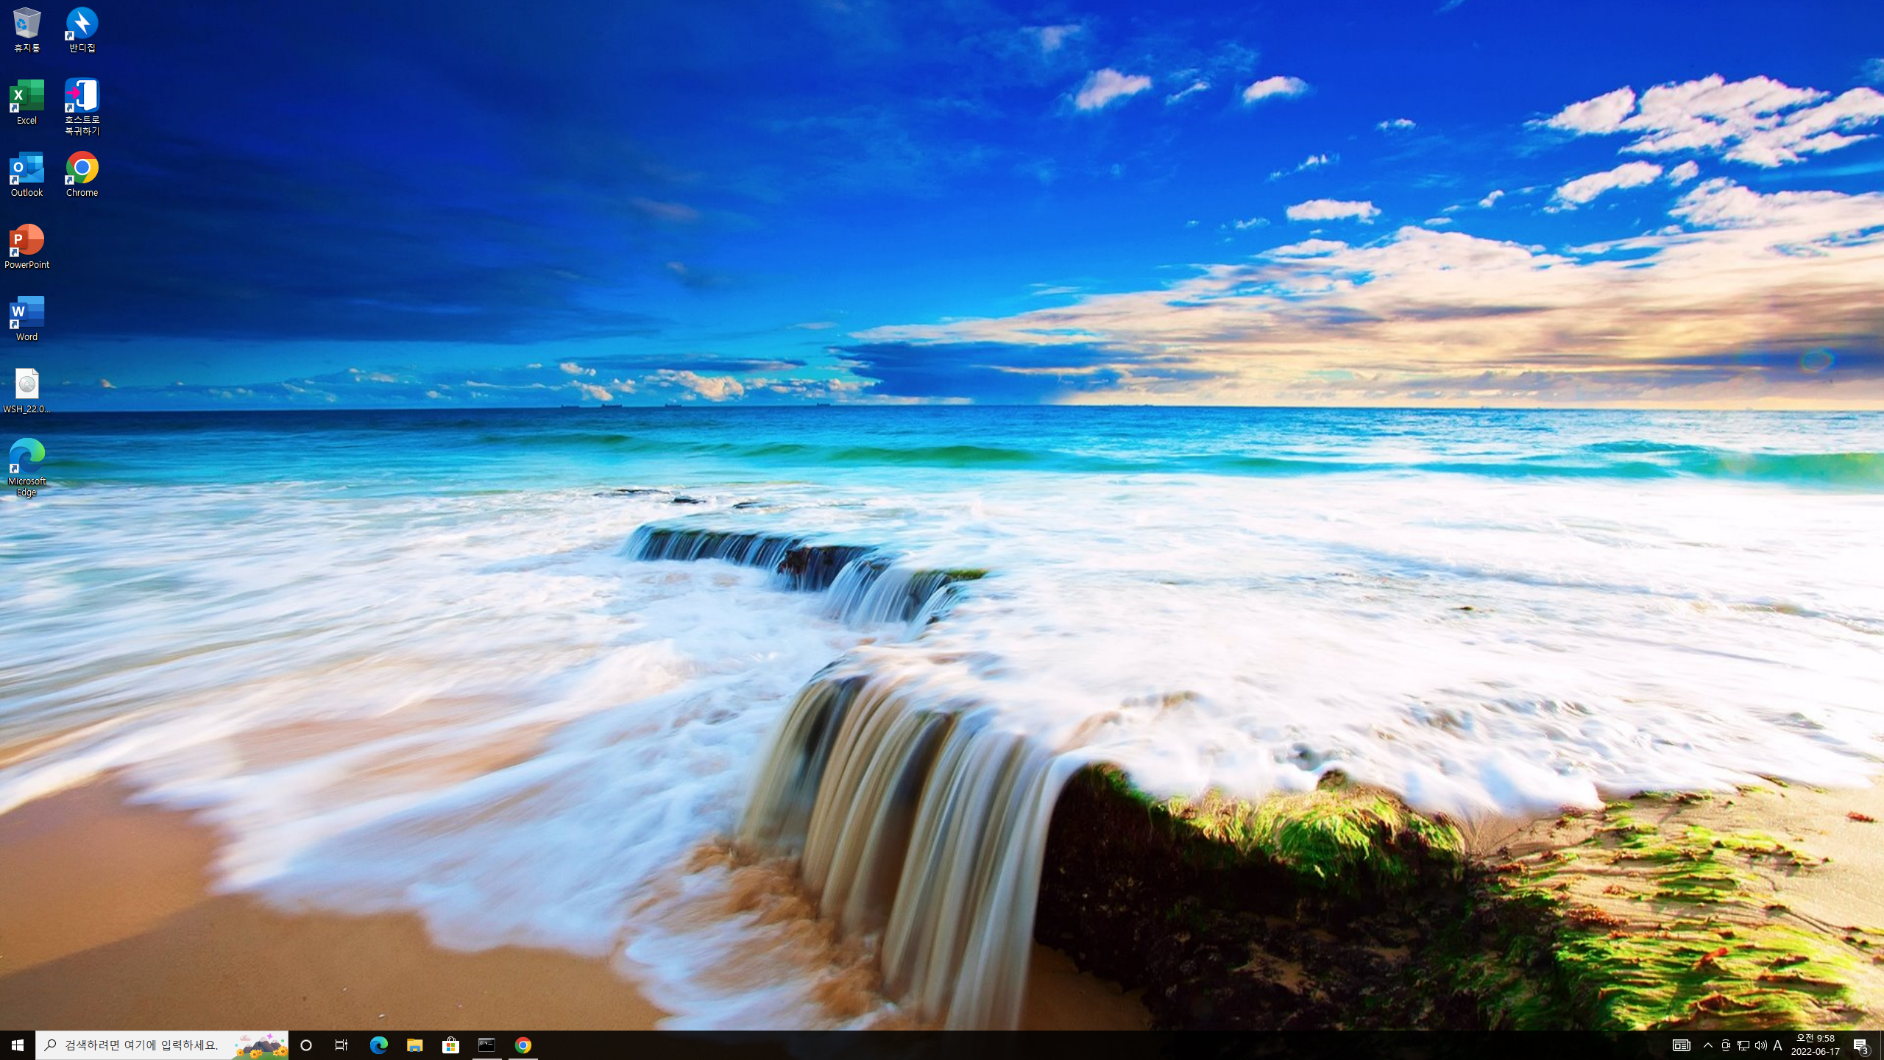Switch to the terminal window on the taskbar
The height and width of the screenshot is (1060, 1884).
coord(486,1045)
